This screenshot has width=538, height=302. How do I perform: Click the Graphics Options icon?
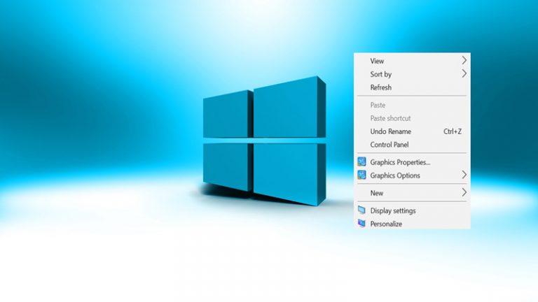(x=361, y=175)
